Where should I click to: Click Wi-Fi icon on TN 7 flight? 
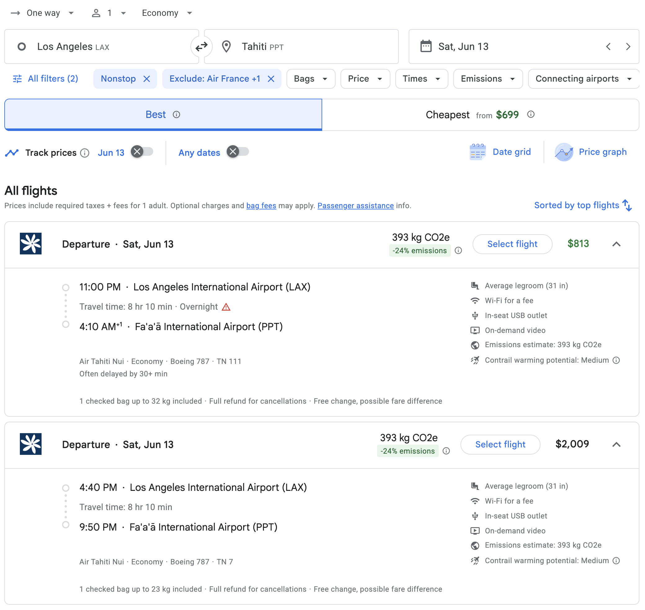coord(475,501)
